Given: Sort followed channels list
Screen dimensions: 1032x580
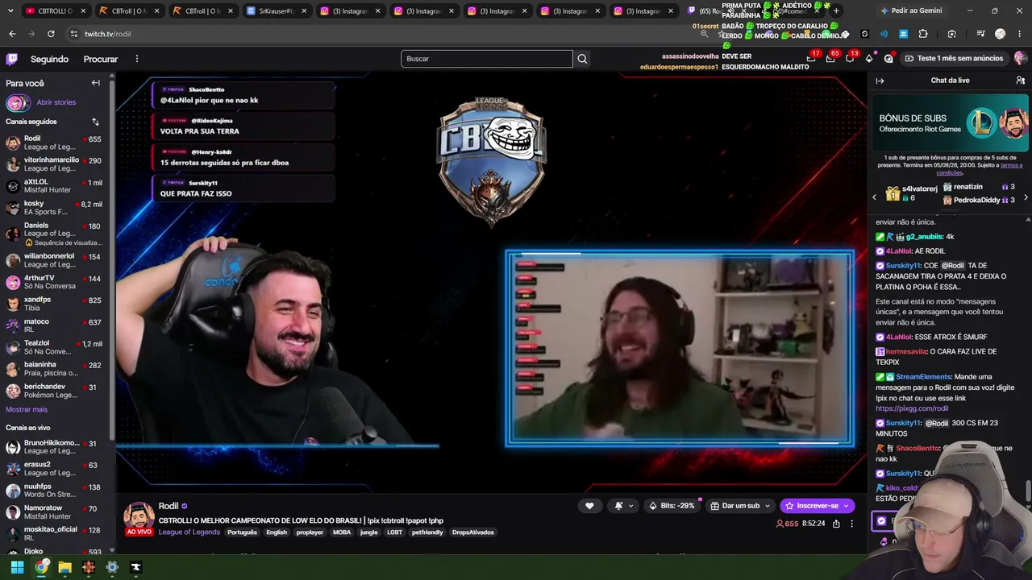Looking at the screenshot, I should pyautogui.click(x=95, y=122).
